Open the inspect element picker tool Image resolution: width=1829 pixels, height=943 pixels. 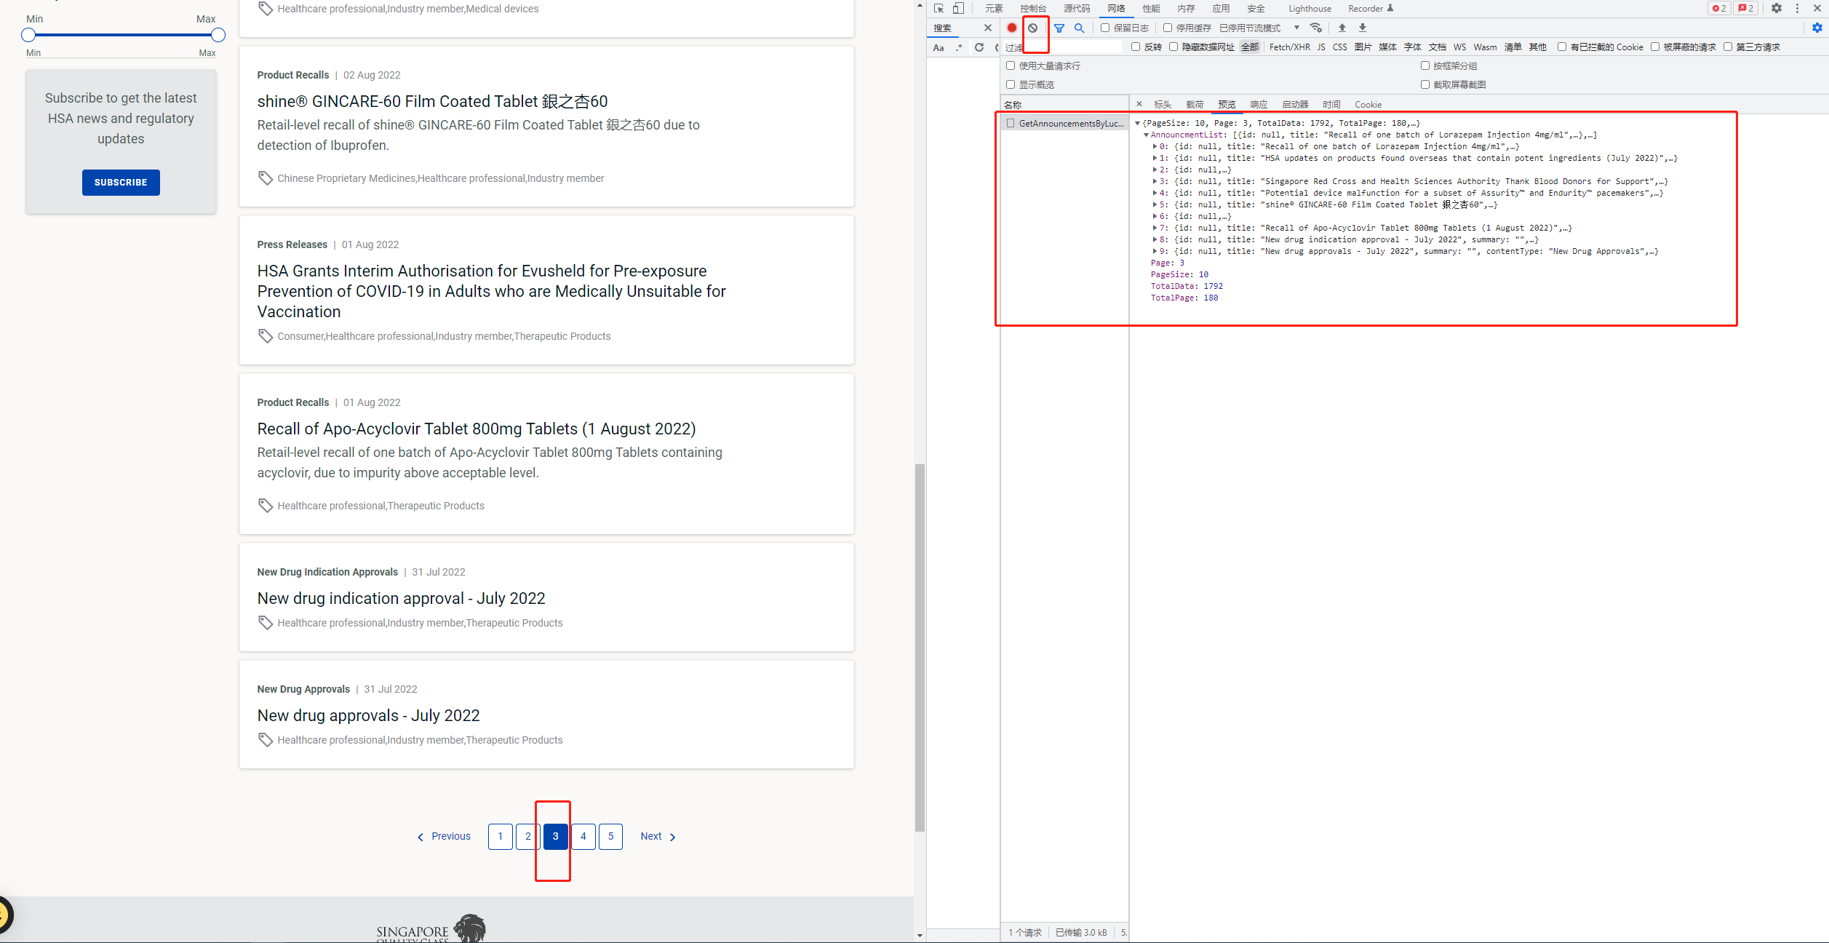point(939,9)
